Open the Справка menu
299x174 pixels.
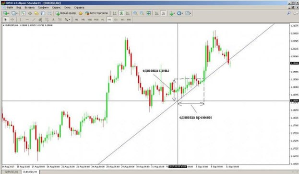tap(79, 8)
